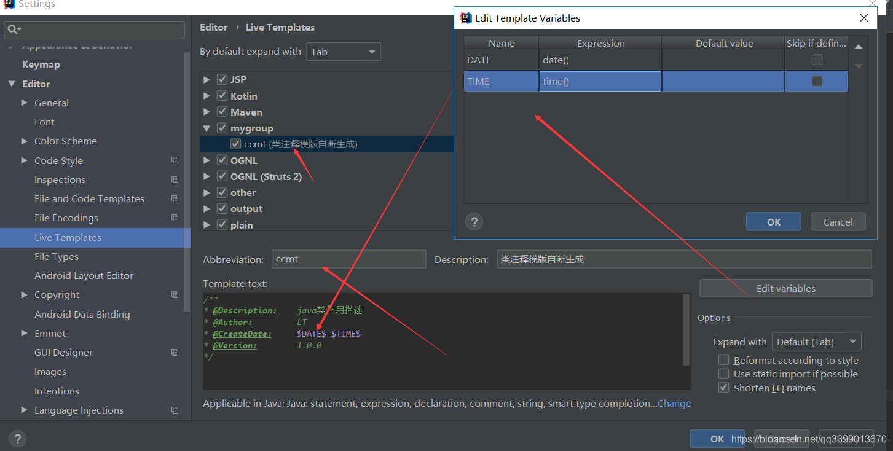Click the search magnifier icon in Settings
Image resolution: width=893 pixels, height=451 pixels.
(x=13, y=29)
